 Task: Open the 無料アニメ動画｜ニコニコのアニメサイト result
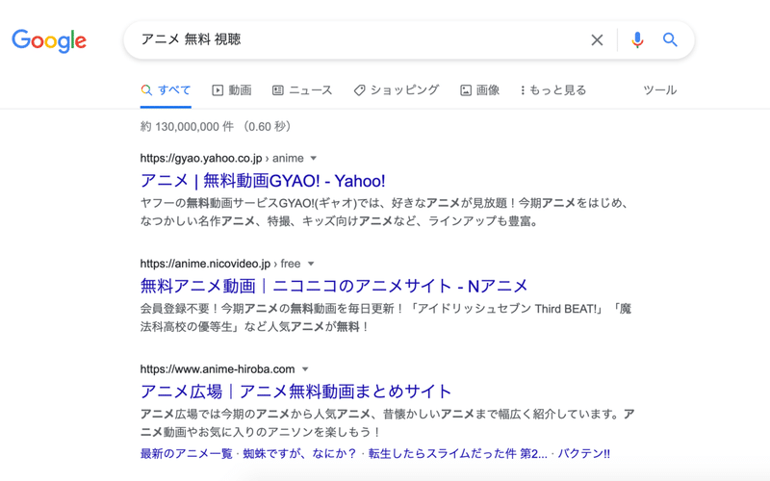(334, 286)
